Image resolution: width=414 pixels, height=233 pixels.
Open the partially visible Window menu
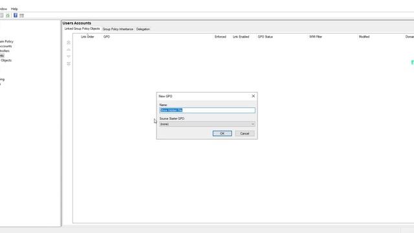point(3,8)
